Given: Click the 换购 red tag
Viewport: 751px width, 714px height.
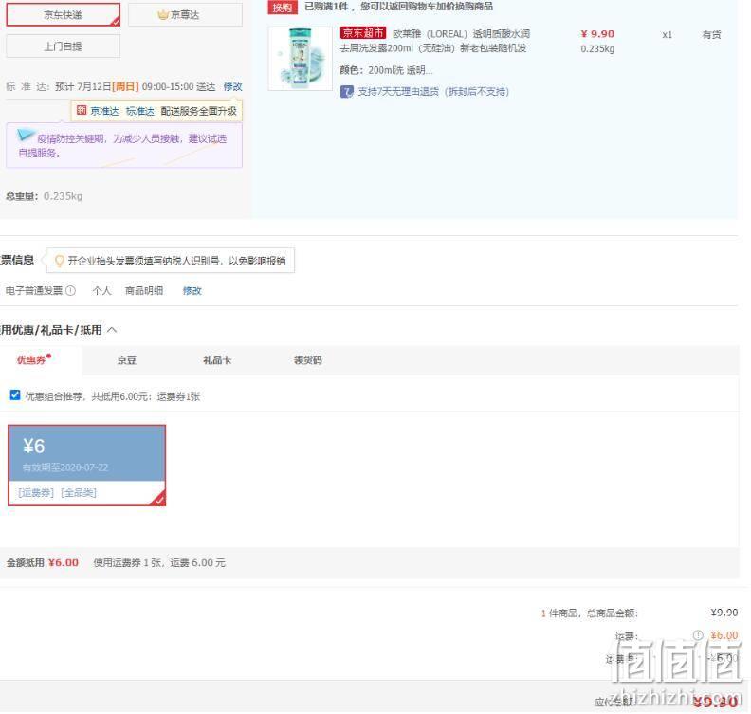Looking at the screenshot, I should coord(283,8).
